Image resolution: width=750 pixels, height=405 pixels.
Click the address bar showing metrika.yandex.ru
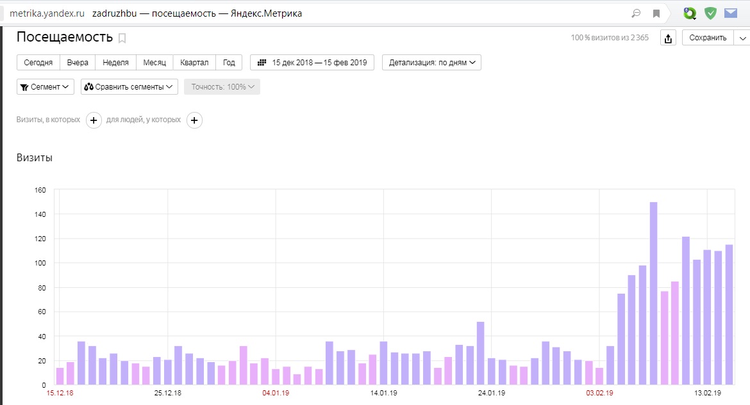tap(46, 13)
